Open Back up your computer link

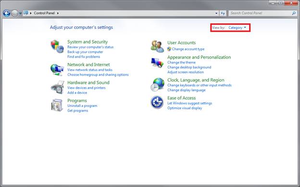point(85,52)
